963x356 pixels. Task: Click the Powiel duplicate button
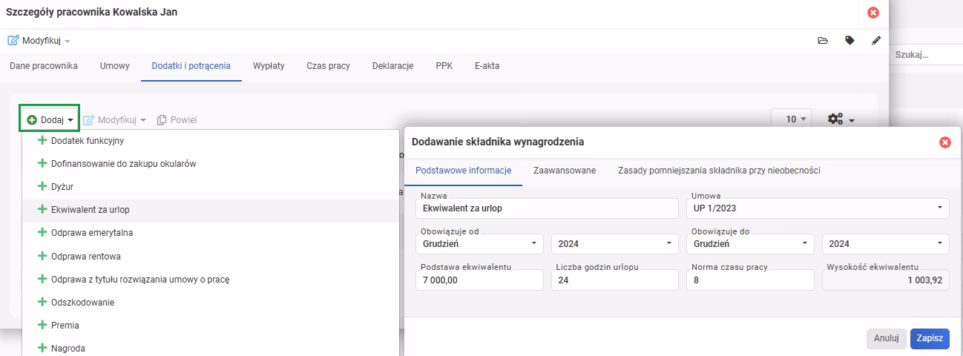177,119
